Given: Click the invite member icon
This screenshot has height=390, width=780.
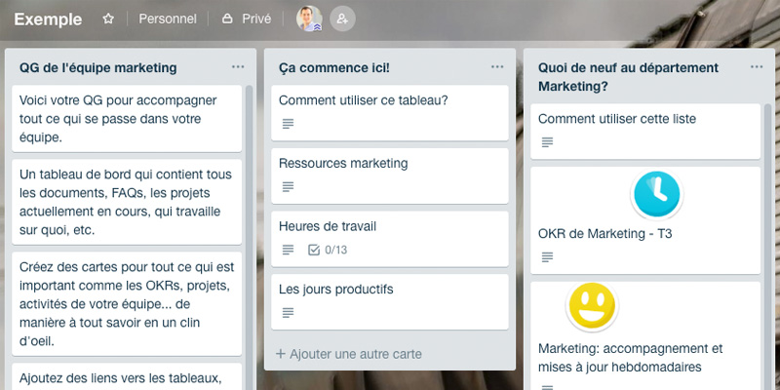Looking at the screenshot, I should point(342,19).
